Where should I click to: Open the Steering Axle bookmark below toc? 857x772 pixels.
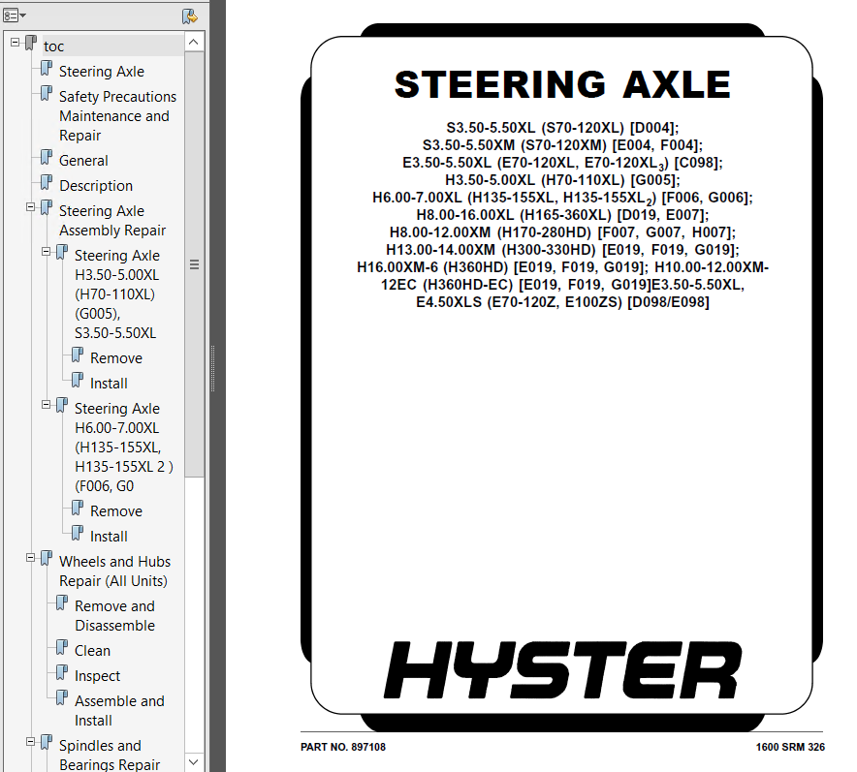(x=102, y=72)
